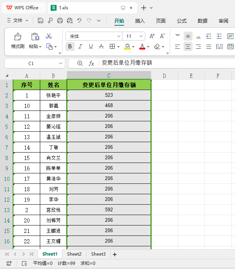Toggle top vertical alignment
The height and width of the screenshot is (269, 235).
point(177,36)
